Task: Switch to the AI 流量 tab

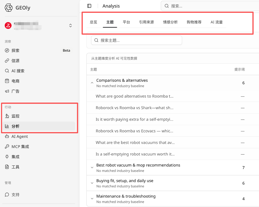Action: point(216,22)
